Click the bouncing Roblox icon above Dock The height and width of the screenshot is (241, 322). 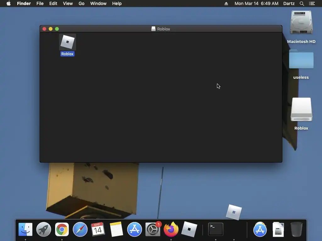tap(234, 212)
